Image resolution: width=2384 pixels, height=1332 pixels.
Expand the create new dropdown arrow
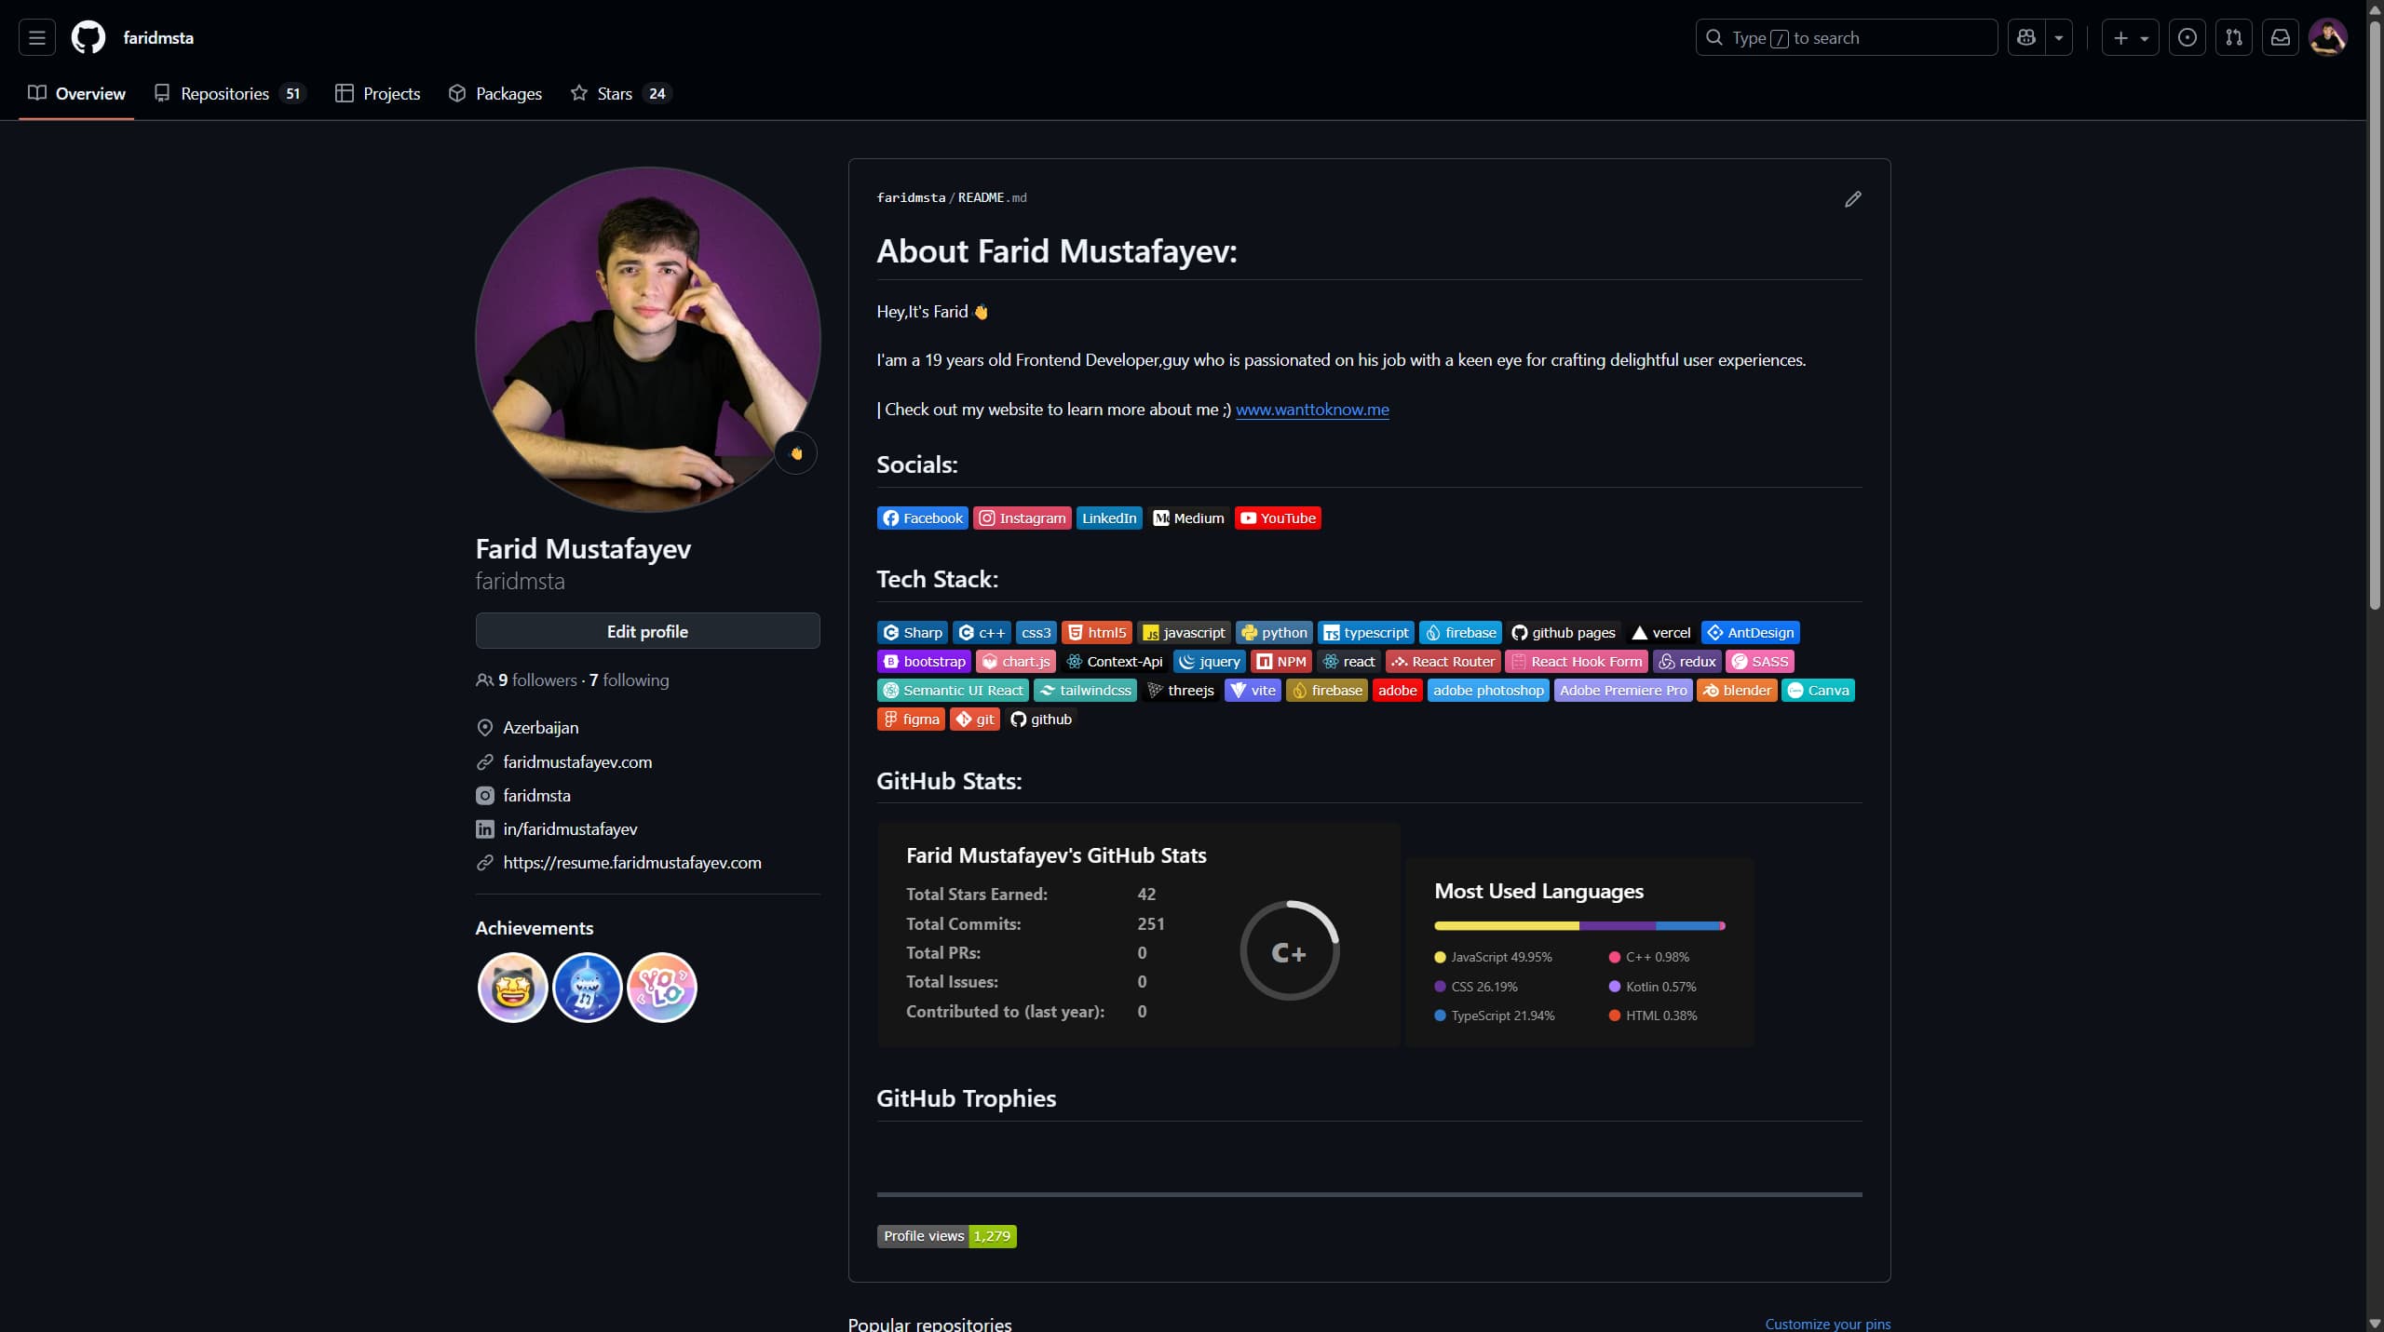click(x=2144, y=37)
